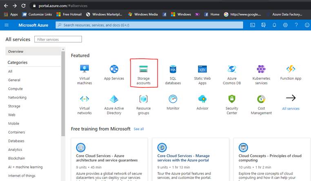Select the All category
Viewport: 311px width, 181px height.
pyautogui.click(x=10, y=71)
